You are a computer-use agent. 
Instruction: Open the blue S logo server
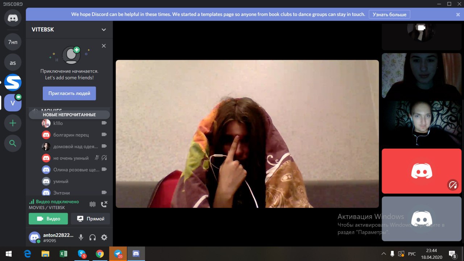coord(13,83)
